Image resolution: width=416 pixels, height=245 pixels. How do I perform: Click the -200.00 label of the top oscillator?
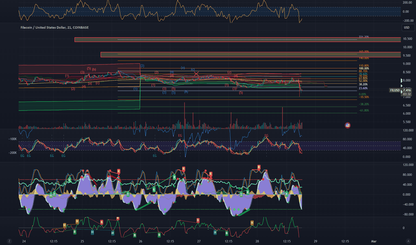click(408, 20)
